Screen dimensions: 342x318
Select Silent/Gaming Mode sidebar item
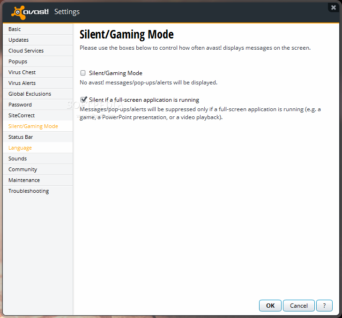[38, 126]
